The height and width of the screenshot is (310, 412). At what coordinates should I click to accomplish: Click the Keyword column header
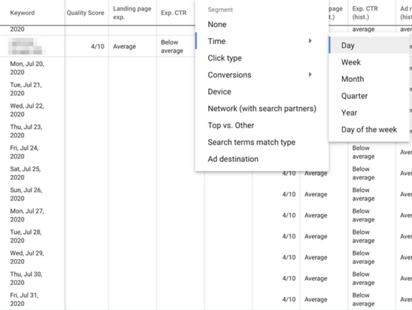(23, 13)
